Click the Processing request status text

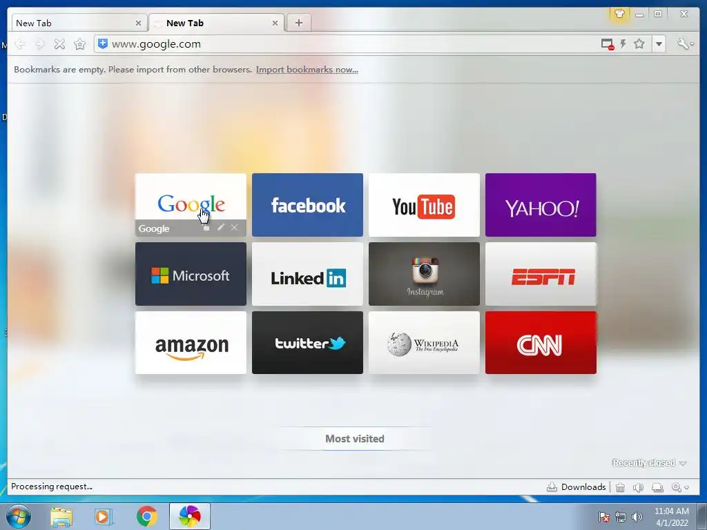52,487
